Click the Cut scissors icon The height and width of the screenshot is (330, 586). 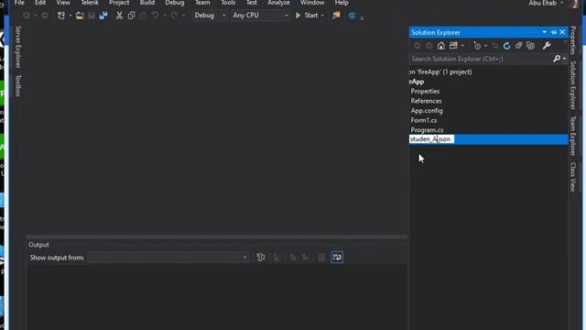coord(119,16)
